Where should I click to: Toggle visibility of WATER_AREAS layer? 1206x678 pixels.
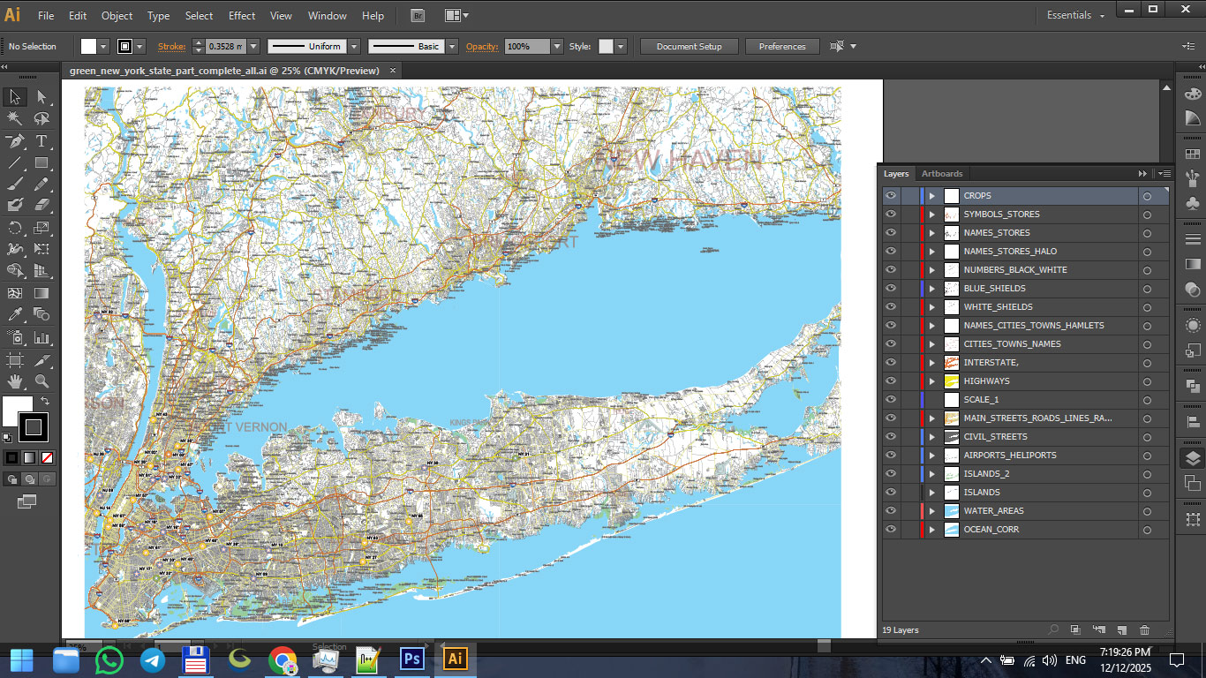coord(891,511)
